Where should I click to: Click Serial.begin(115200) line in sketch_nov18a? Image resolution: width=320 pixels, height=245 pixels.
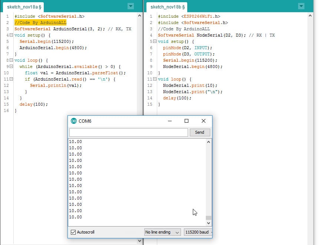click(x=47, y=41)
